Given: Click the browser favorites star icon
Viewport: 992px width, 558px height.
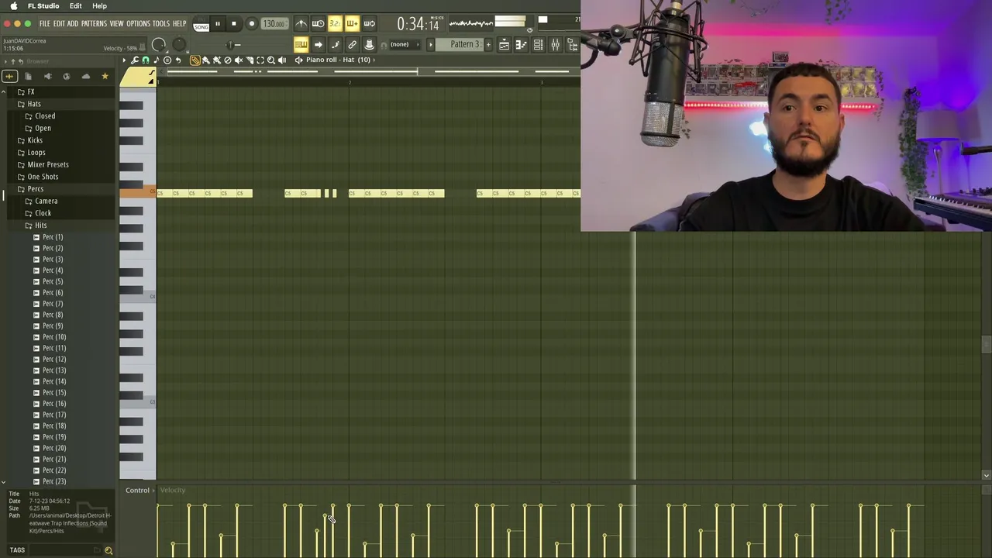Looking at the screenshot, I should coord(105,76).
